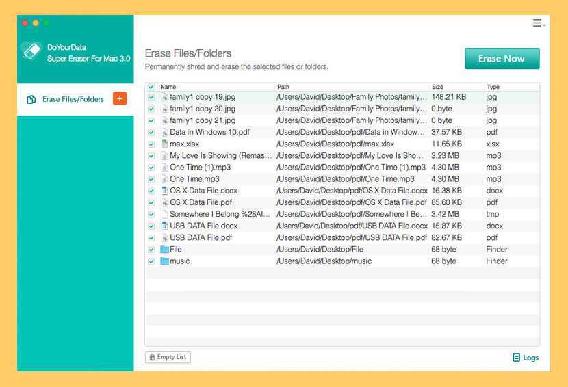Uncheck the family1 copy 19.jpg checkbox

pos(151,97)
